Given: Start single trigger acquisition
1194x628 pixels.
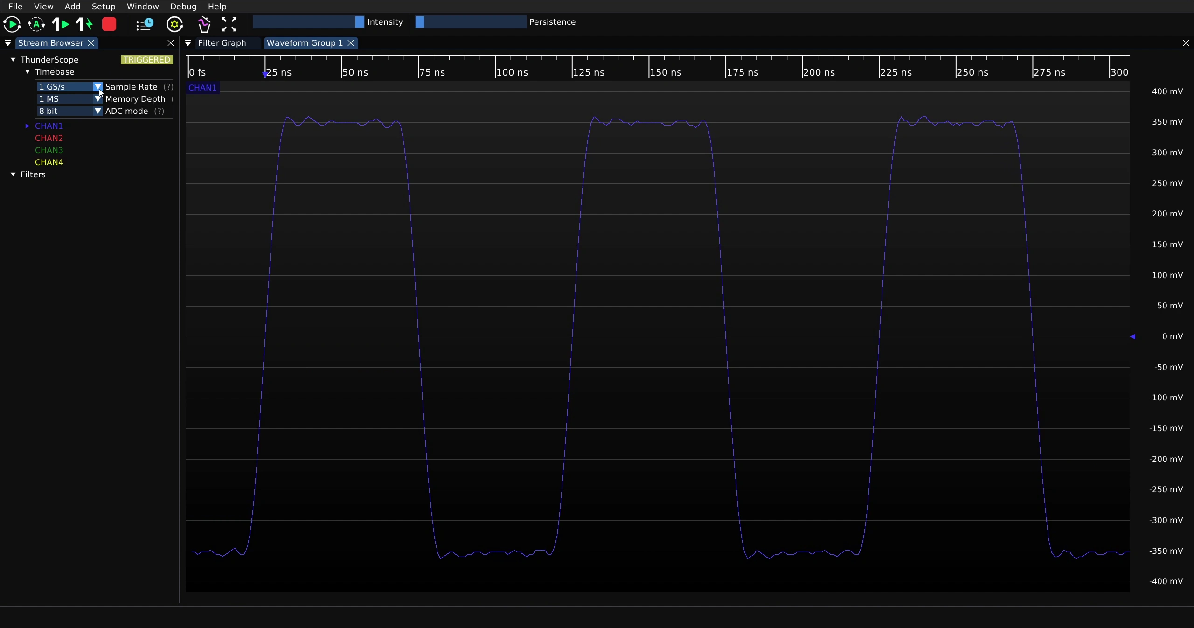Looking at the screenshot, I should tap(61, 24).
